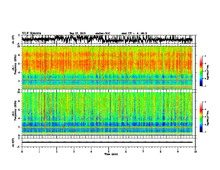Click the "5" tick on ch.3(V) axis
The height and width of the screenshot is (170, 220).
19,138
